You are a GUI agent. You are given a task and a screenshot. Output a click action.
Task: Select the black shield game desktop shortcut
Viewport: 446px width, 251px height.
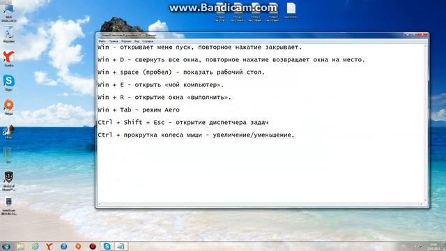[x=9, y=181]
